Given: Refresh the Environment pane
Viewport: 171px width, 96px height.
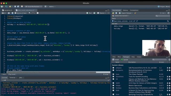Looking at the screenshot, I should [x=169, y=13].
